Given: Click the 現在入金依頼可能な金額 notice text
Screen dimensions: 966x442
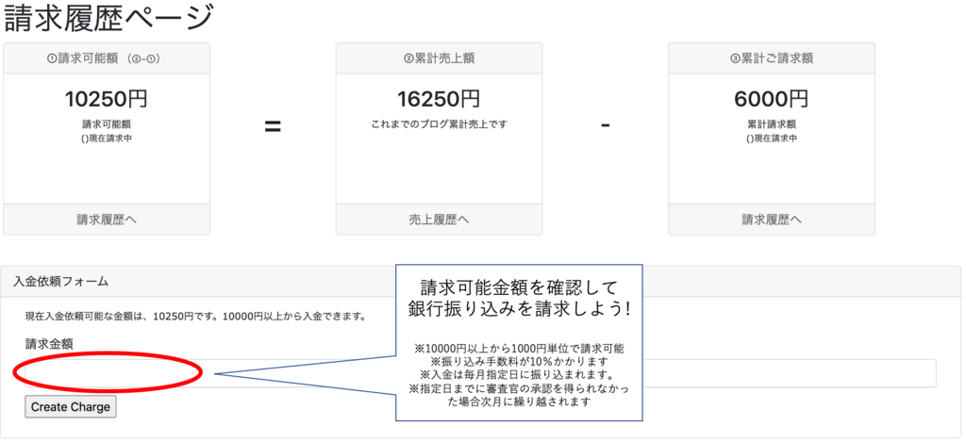Looking at the screenshot, I should (x=195, y=316).
